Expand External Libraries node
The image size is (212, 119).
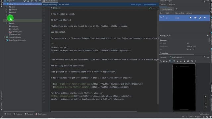click(4, 37)
